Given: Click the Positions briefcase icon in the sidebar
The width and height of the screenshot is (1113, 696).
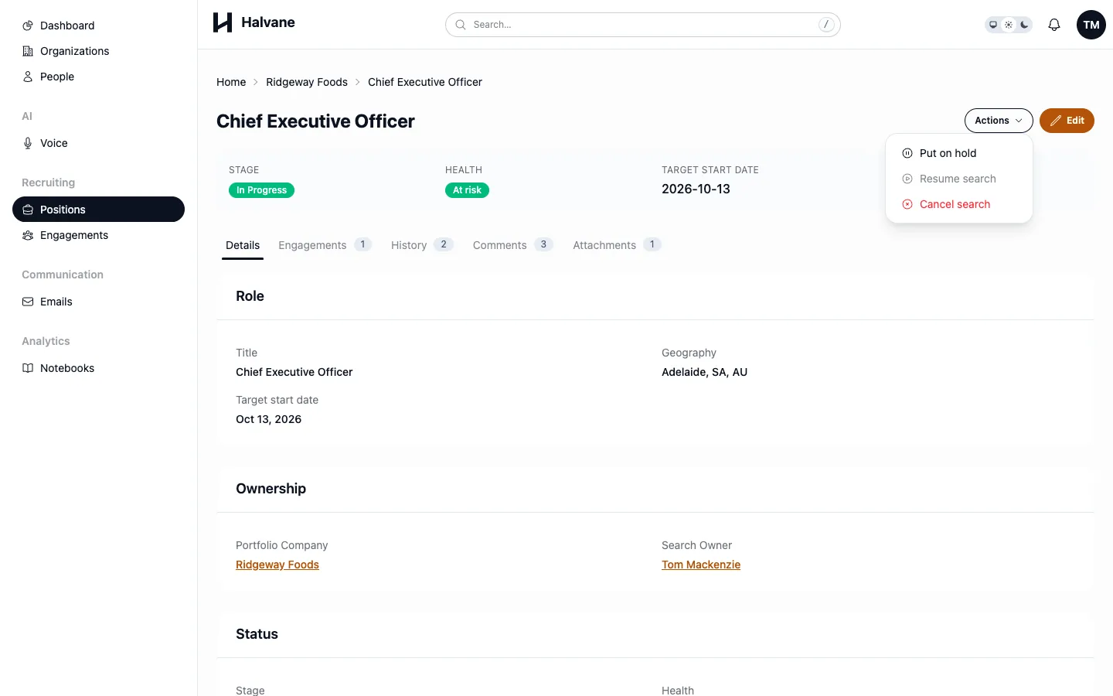Looking at the screenshot, I should [28, 210].
